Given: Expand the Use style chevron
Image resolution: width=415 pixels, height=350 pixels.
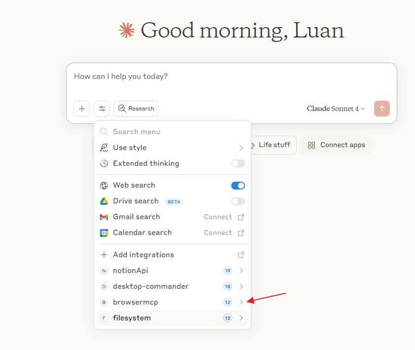Looking at the screenshot, I should (241, 148).
